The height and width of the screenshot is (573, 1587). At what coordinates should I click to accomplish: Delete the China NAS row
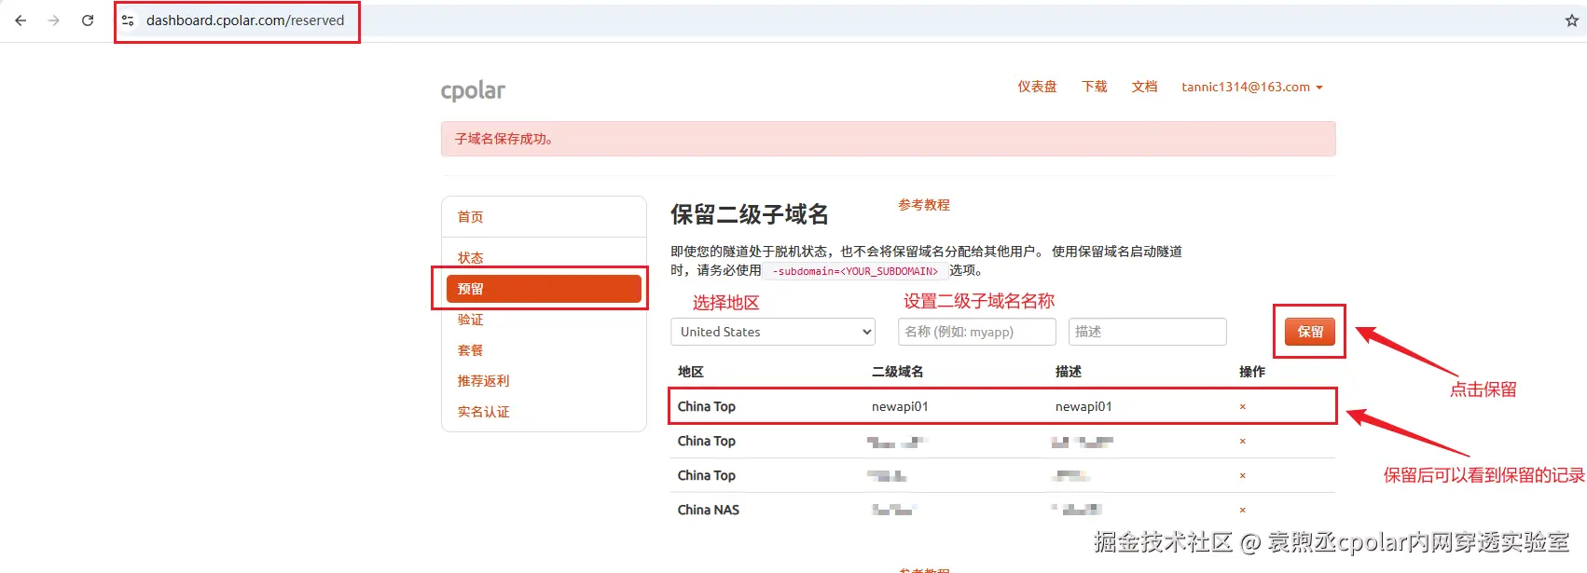click(x=1243, y=511)
